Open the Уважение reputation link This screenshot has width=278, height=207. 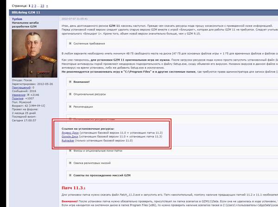[19, 95]
